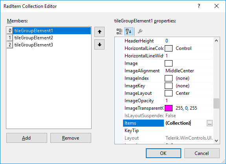Click the magenta ImageTransparentColor swatch
The image size is (226, 164).
pos(169,108)
